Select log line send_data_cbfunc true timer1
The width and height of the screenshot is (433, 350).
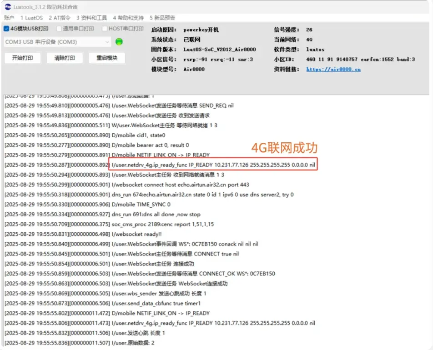(x=102, y=303)
